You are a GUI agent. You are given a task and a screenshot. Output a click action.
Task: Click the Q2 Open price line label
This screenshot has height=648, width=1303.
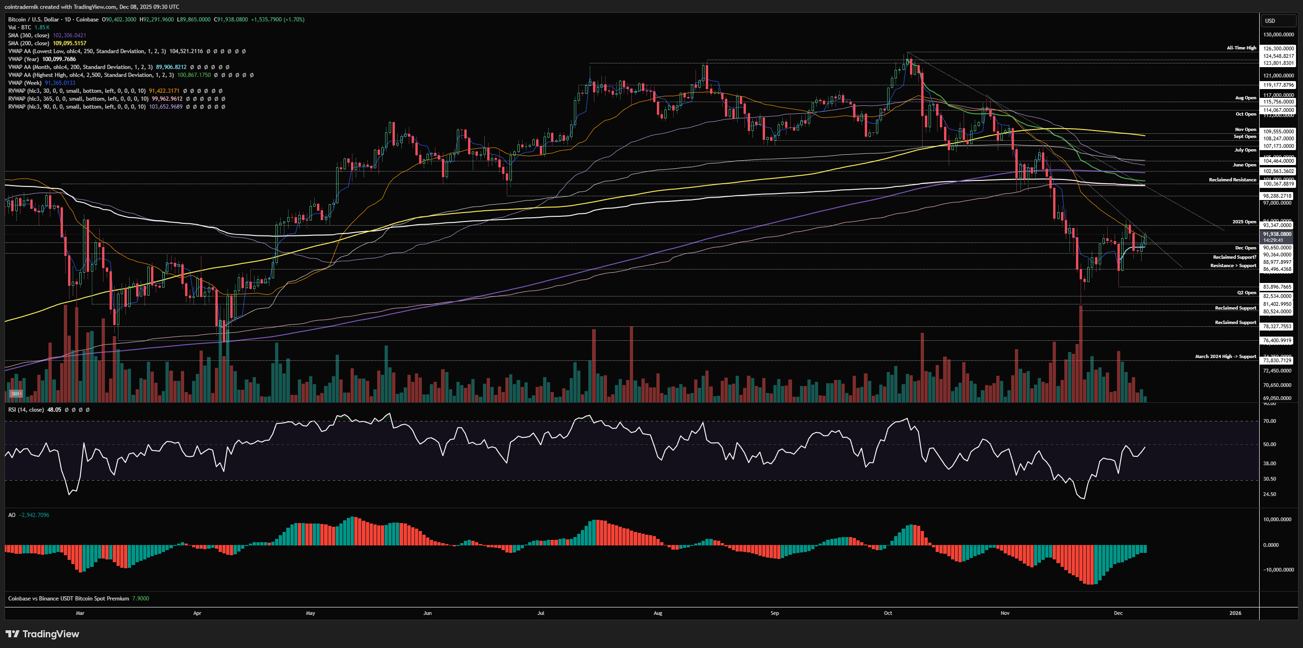point(1246,292)
